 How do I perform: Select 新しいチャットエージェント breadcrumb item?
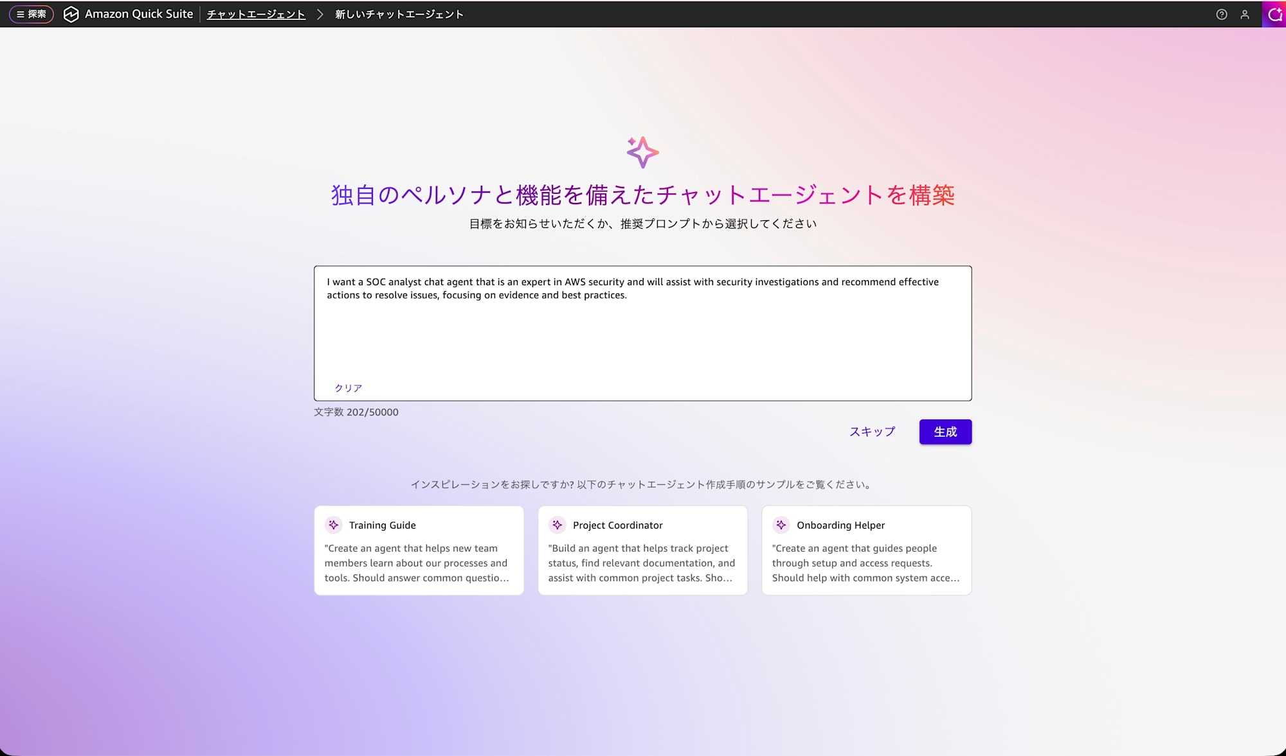click(x=399, y=14)
